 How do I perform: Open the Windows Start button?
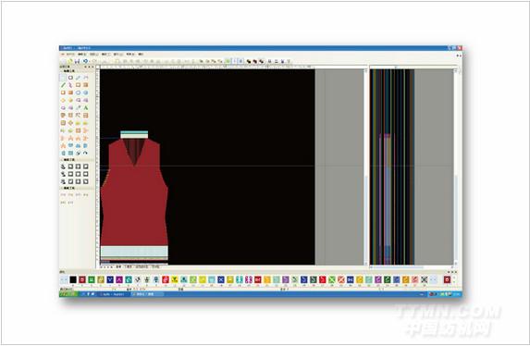pos(68,294)
